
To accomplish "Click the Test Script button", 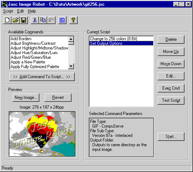I will pyautogui.click(x=171, y=100).
